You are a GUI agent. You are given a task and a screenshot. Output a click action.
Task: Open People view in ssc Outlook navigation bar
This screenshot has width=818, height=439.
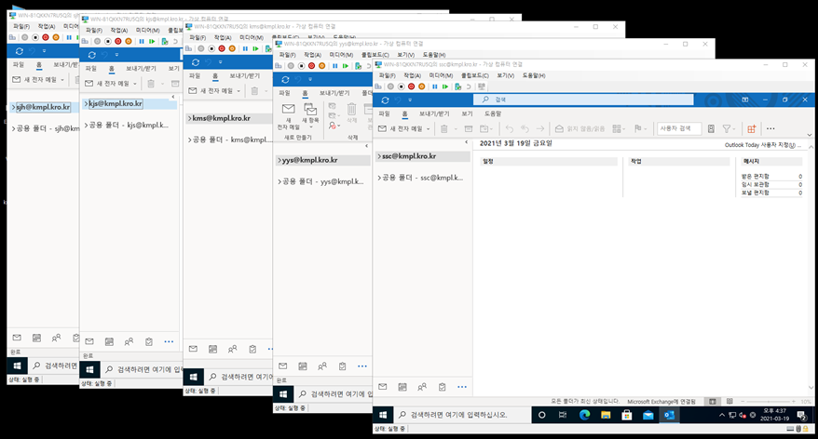pos(422,387)
